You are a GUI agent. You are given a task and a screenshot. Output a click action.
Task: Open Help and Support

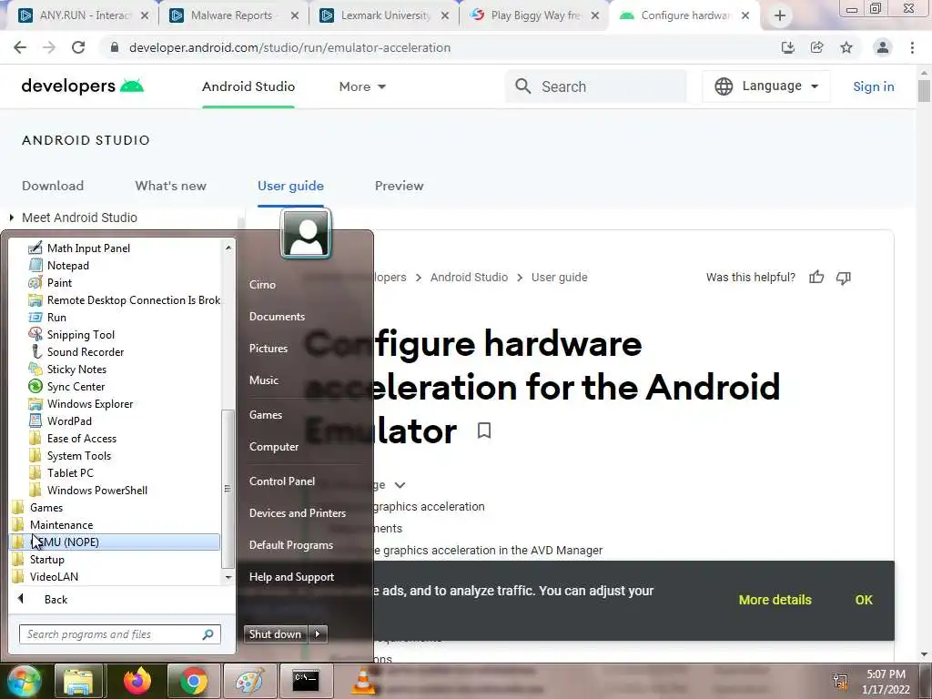point(291,577)
